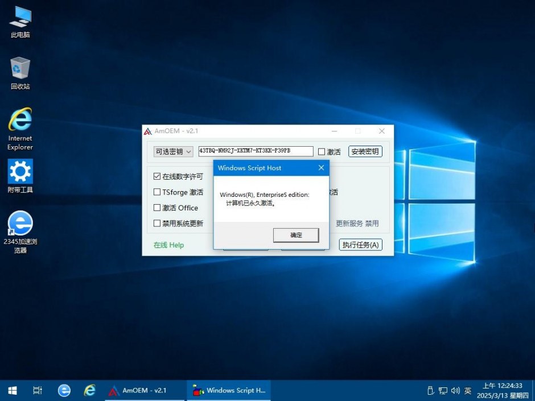The height and width of the screenshot is (401, 535).
Task: Switch input language via 英 indicator
Action: pos(468,390)
